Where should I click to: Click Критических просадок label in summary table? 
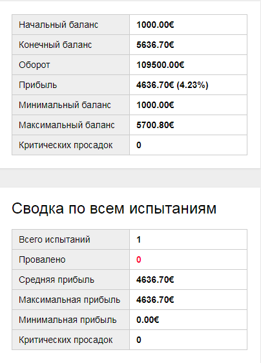(x=66, y=340)
